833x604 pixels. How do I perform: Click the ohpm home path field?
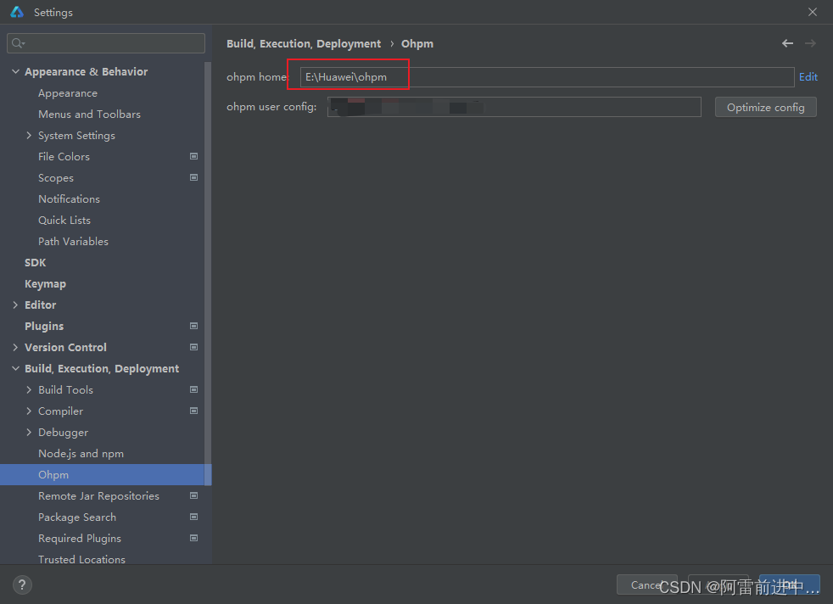pyautogui.click(x=546, y=77)
